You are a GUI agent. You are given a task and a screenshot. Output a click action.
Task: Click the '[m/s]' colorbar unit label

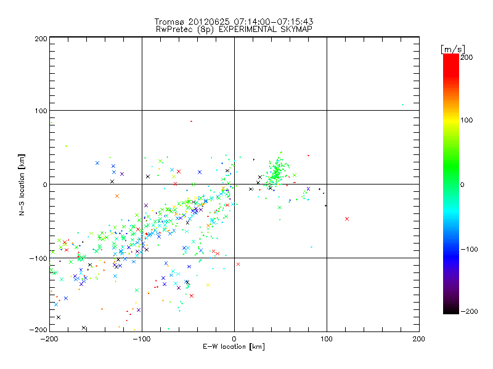point(453,49)
